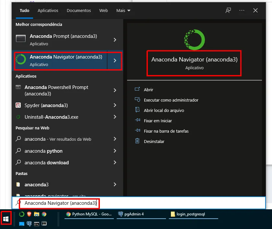The height and width of the screenshot is (229, 272).
Task: Launch Anaconda Navigator from quick launch bar
Action: pyautogui.click(x=22, y=214)
